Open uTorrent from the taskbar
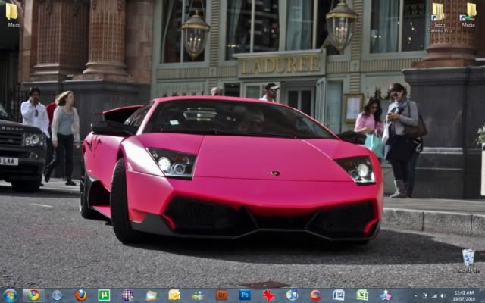 click(104, 295)
